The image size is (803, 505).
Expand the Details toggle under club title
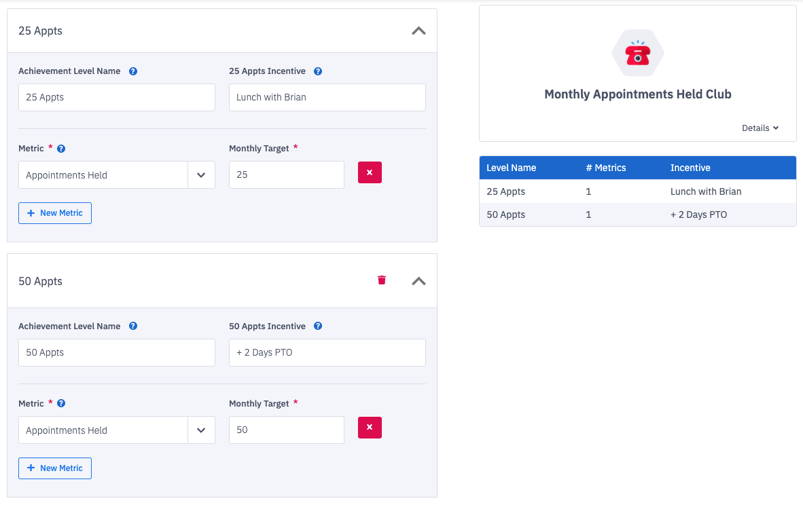click(760, 128)
